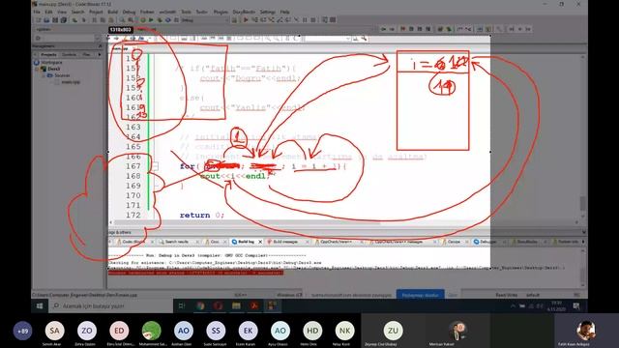This screenshot has height=348, width=619.
Task: Select participant avatar EK
Action: 248,331
